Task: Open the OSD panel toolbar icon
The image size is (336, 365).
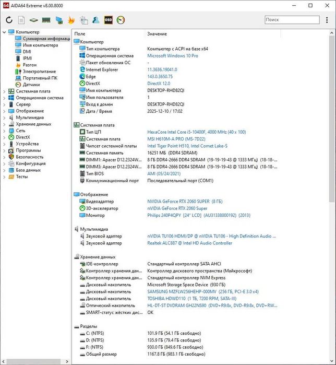Action: click(109, 20)
